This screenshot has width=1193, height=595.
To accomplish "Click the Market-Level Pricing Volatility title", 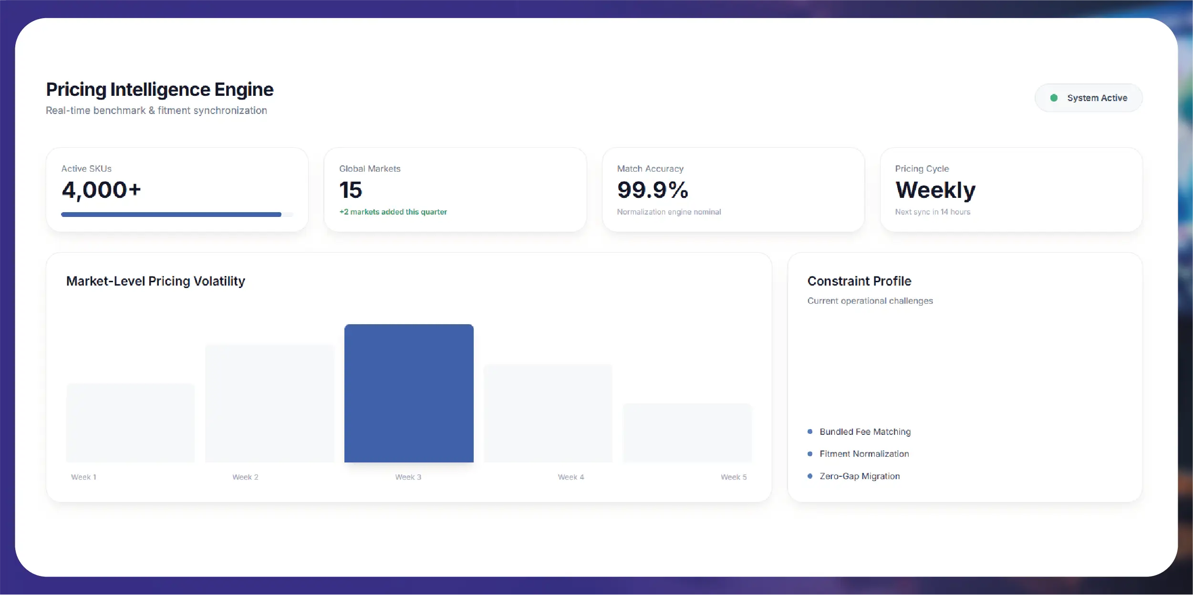I will pyautogui.click(x=156, y=281).
